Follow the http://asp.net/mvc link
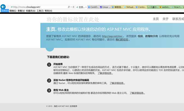 tap(112, 36)
